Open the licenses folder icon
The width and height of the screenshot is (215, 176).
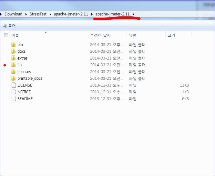(13, 72)
